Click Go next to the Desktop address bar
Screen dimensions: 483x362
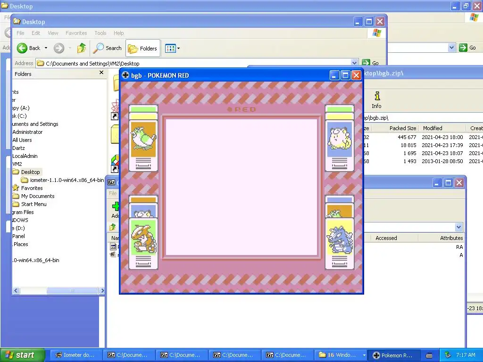(x=371, y=63)
